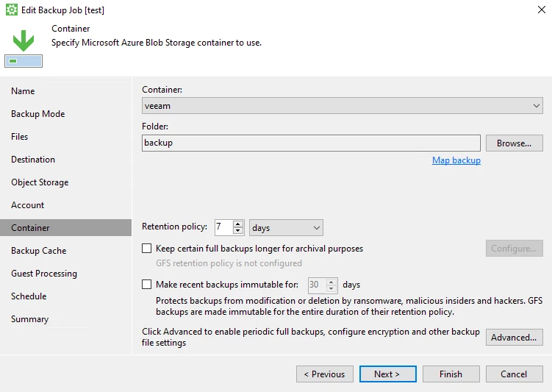
Task: Go back with the Previous button
Action: pos(325,374)
